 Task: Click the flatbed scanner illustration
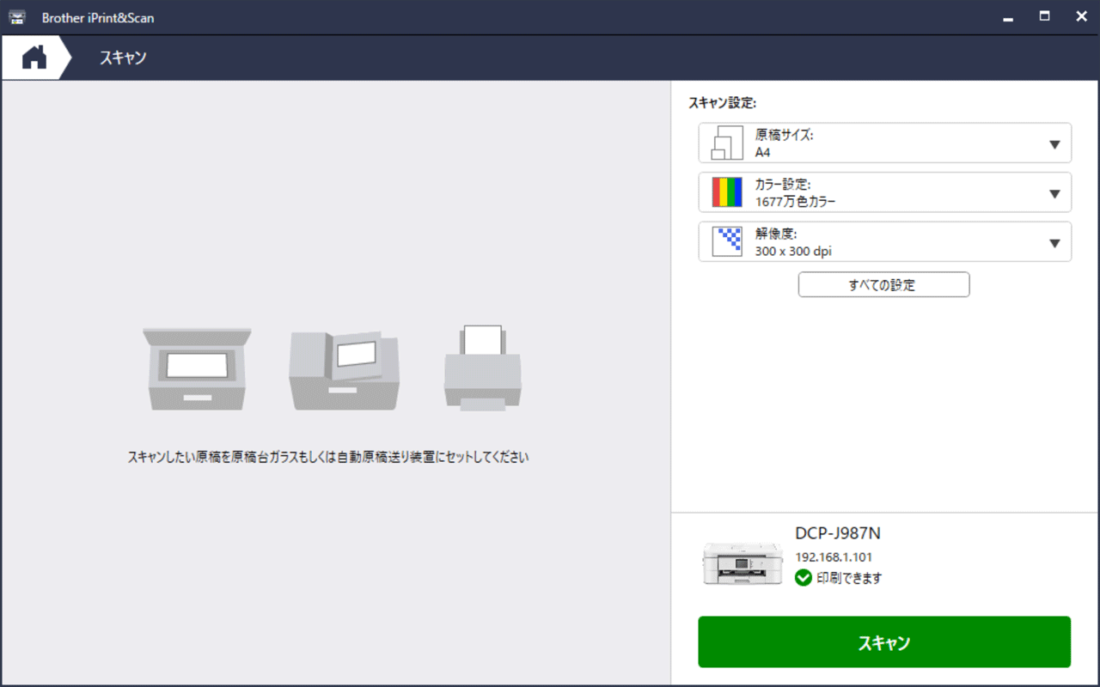pos(197,368)
